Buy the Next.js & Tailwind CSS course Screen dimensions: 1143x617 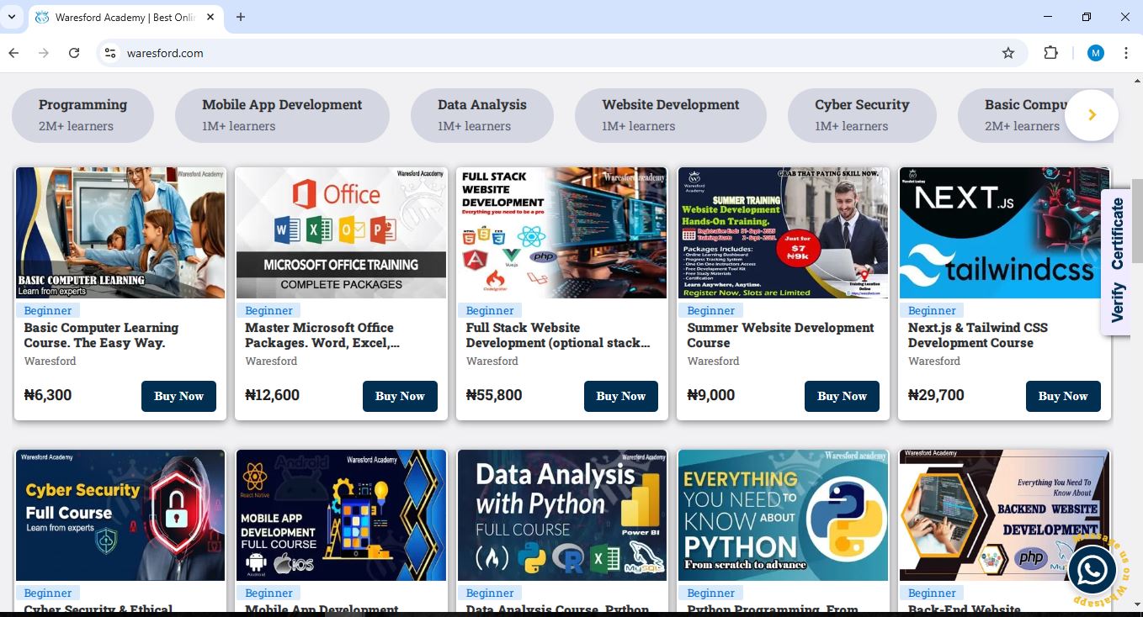click(1063, 396)
